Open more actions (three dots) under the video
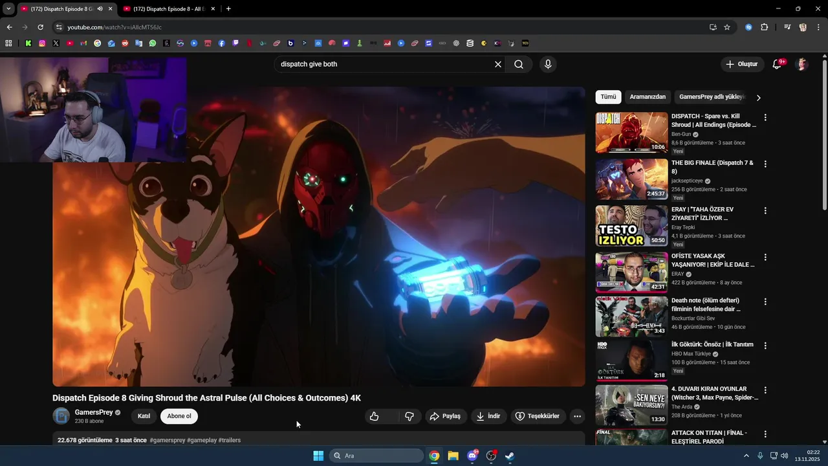This screenshot has width=828, height=466. [x=578, y=416]
